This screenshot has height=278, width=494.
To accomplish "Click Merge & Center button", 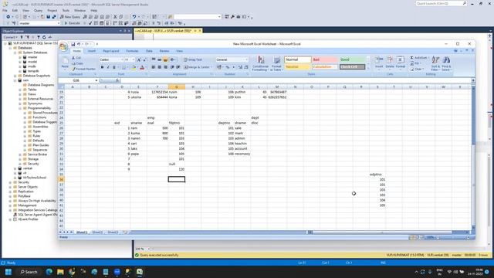I will click(197, 67).
